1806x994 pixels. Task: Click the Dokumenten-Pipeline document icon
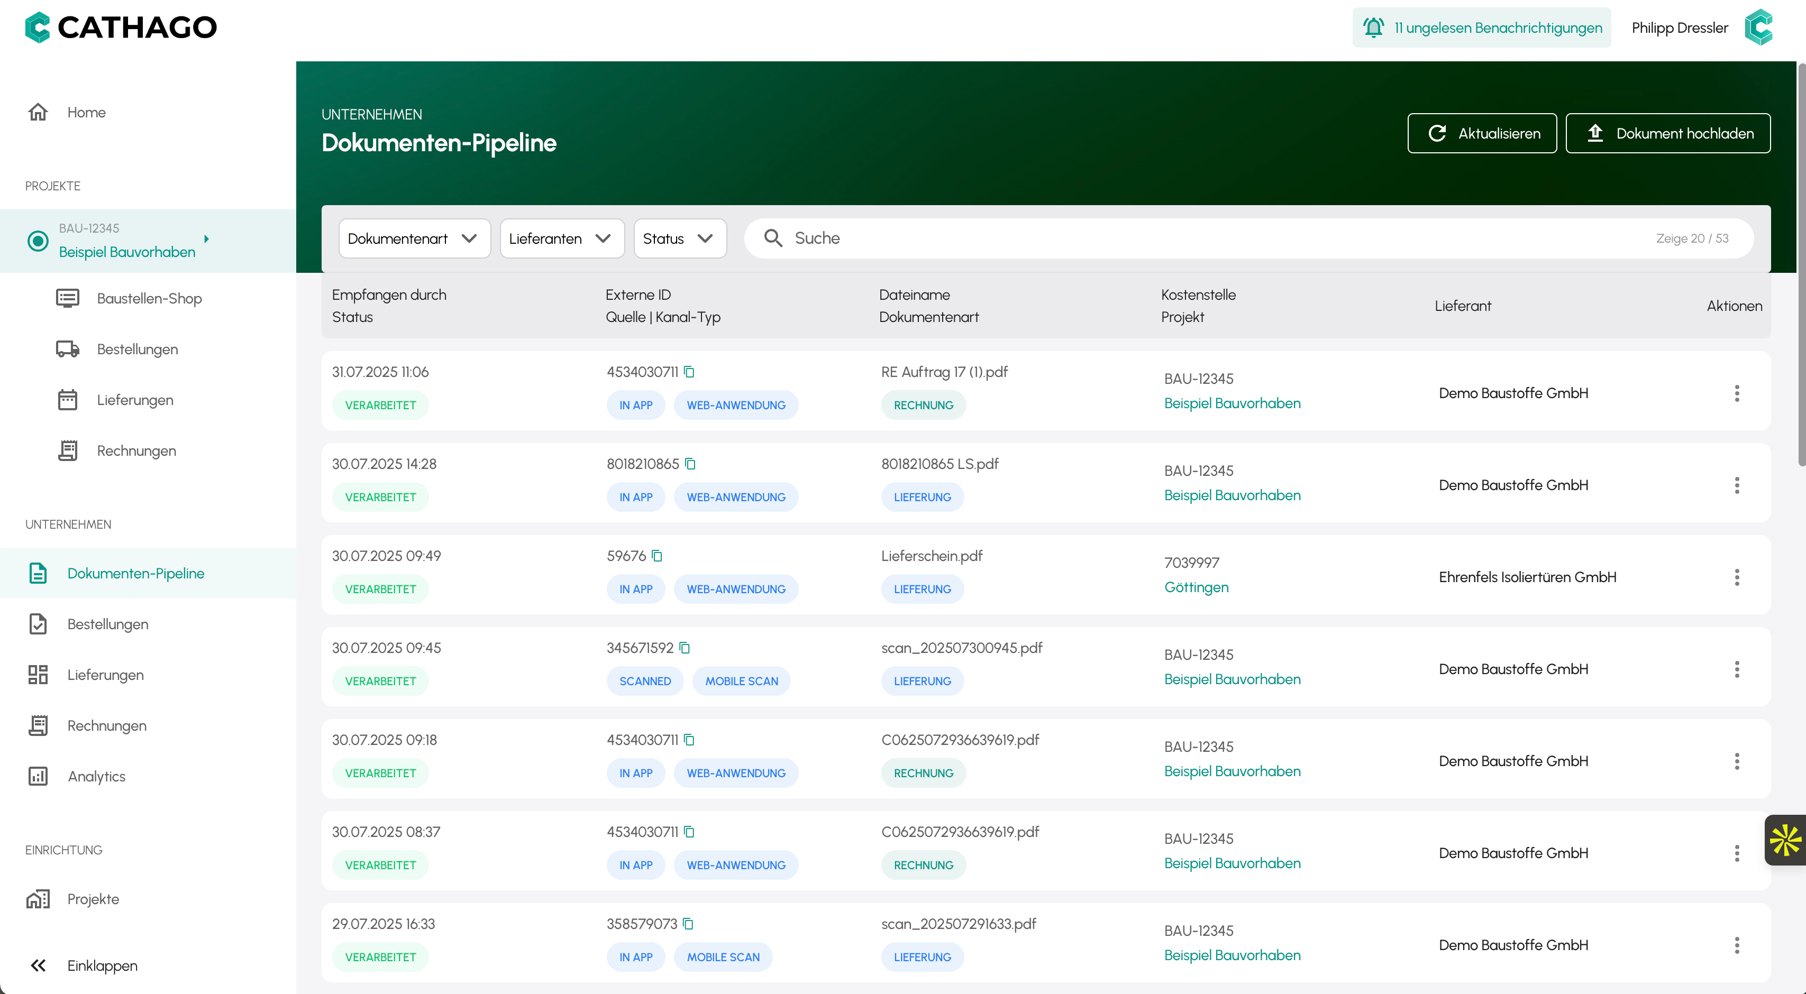click(x=38, y=573)
